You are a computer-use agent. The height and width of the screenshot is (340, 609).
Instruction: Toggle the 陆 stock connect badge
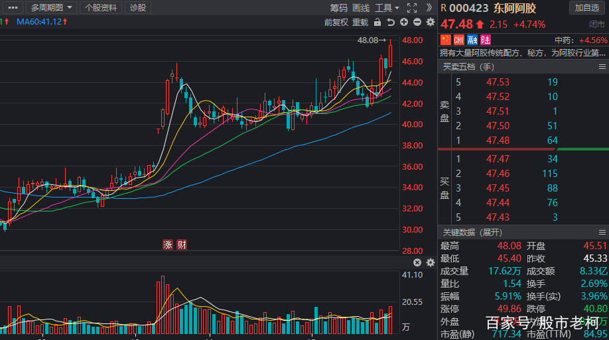[486, 40]
